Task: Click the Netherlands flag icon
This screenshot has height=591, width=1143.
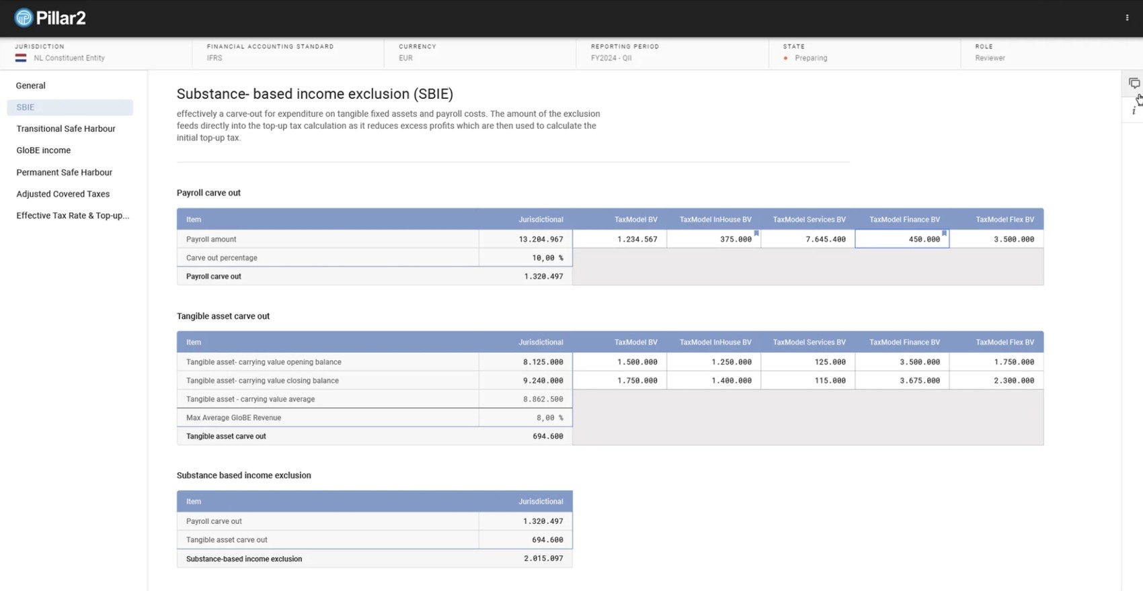Action: point(21,58)
